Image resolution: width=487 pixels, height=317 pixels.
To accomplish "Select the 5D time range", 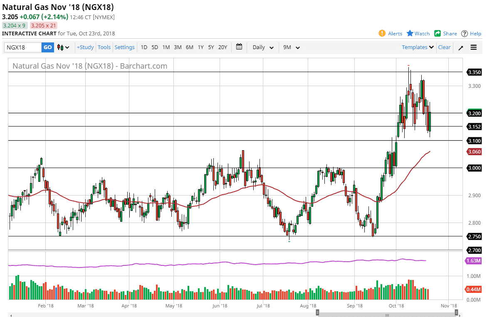I will [155, 47].
